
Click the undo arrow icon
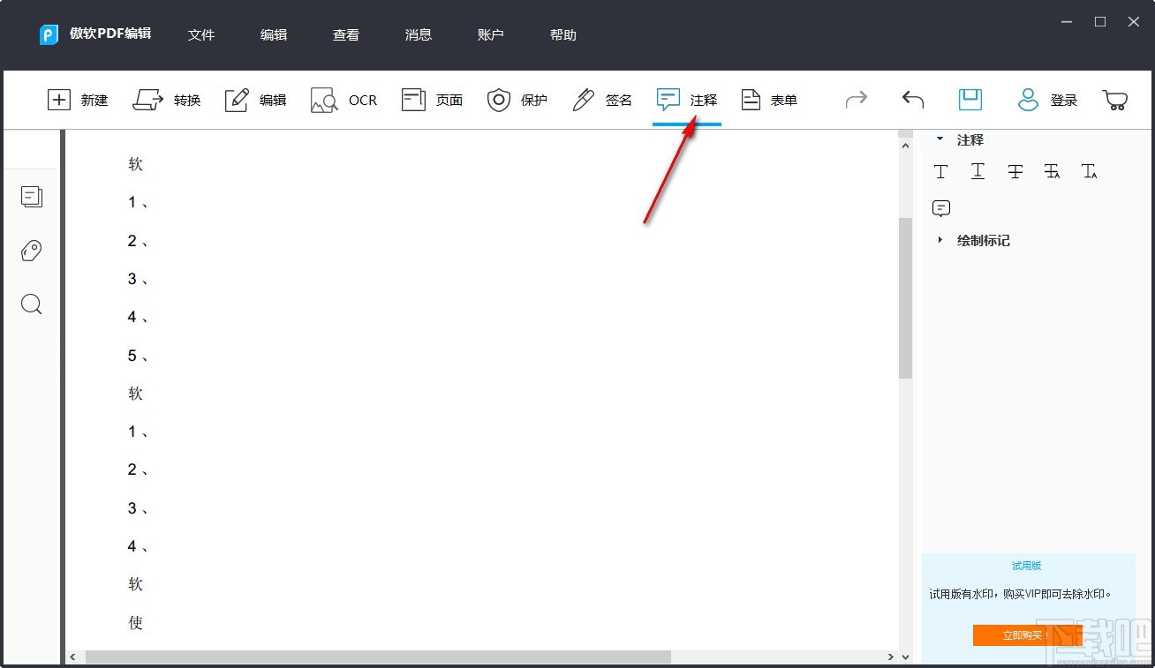(913, 100)
